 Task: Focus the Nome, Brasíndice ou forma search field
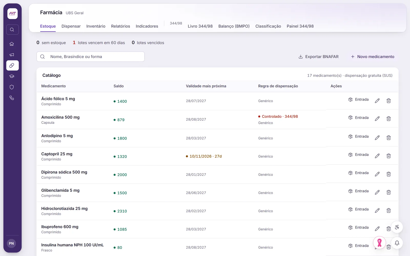(90, 57)
